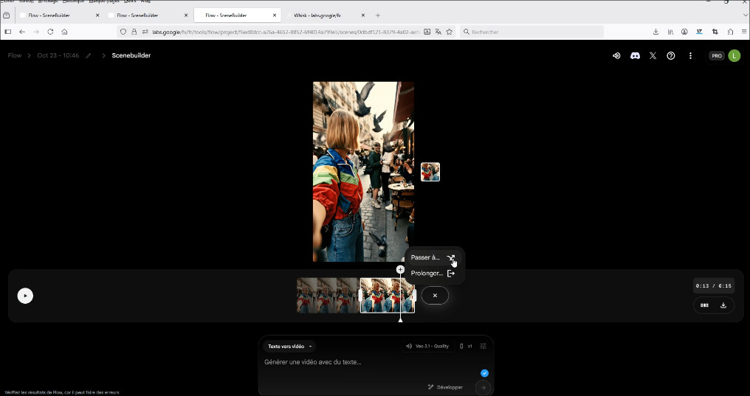Expand the 'Texte vers vidéo' dropdown
Screen dimensions: 750x396
click(x=289, y=347)
